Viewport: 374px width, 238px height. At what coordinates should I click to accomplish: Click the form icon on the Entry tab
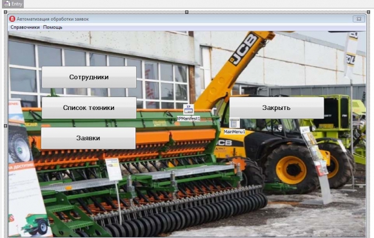click(7, 4)
